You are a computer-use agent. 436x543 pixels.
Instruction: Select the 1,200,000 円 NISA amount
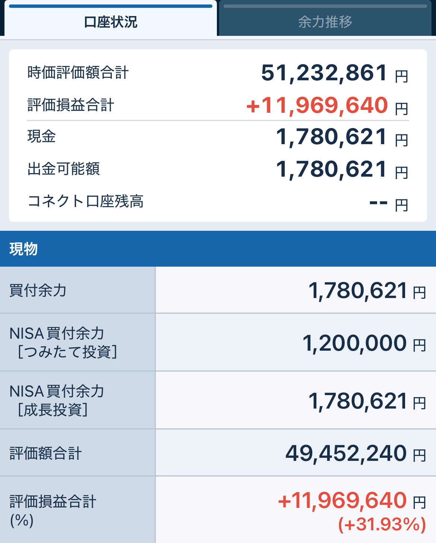(354, 343)
